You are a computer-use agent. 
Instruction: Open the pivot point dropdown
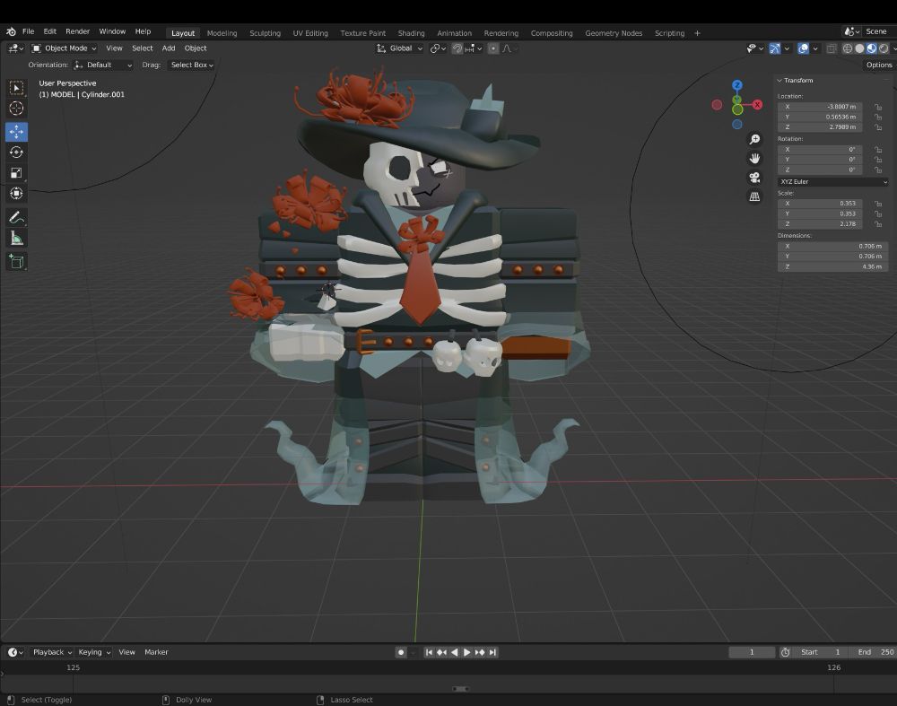pos(439,48)
